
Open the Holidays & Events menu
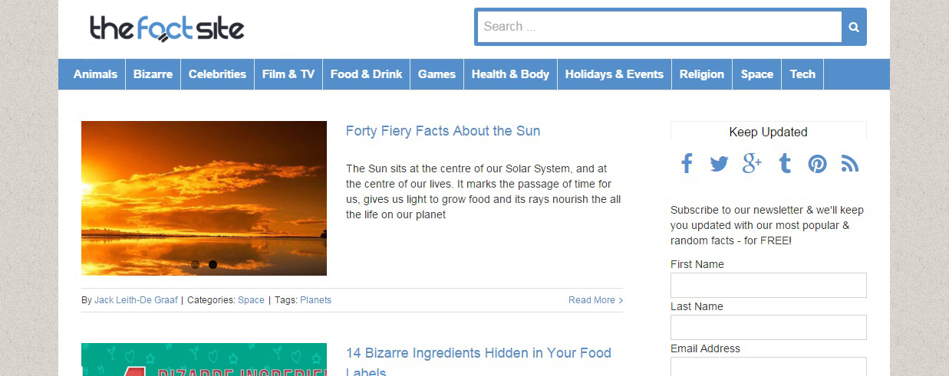click(614, 74)
